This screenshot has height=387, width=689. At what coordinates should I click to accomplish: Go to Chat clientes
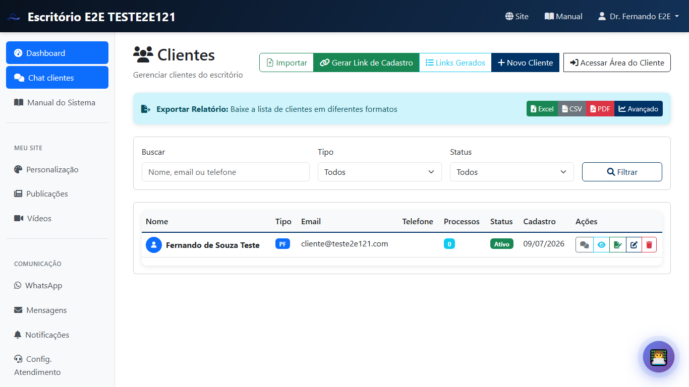[57, 78]
